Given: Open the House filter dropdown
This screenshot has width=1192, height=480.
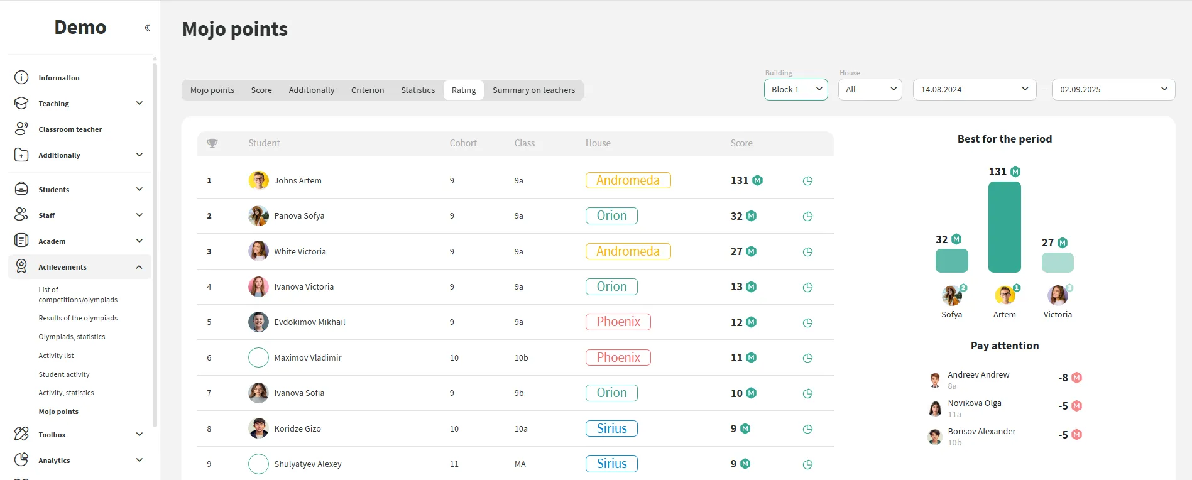Looking at the screenshot, I should 870,89.
